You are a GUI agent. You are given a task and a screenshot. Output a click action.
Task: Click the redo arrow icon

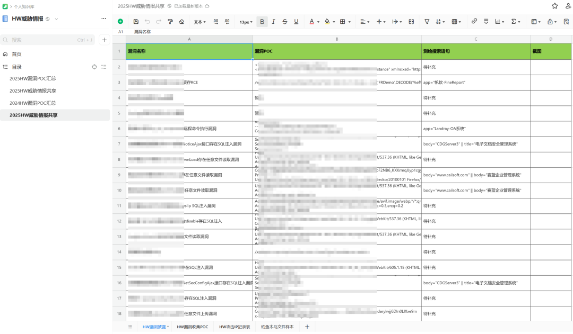tap(159, 22)
